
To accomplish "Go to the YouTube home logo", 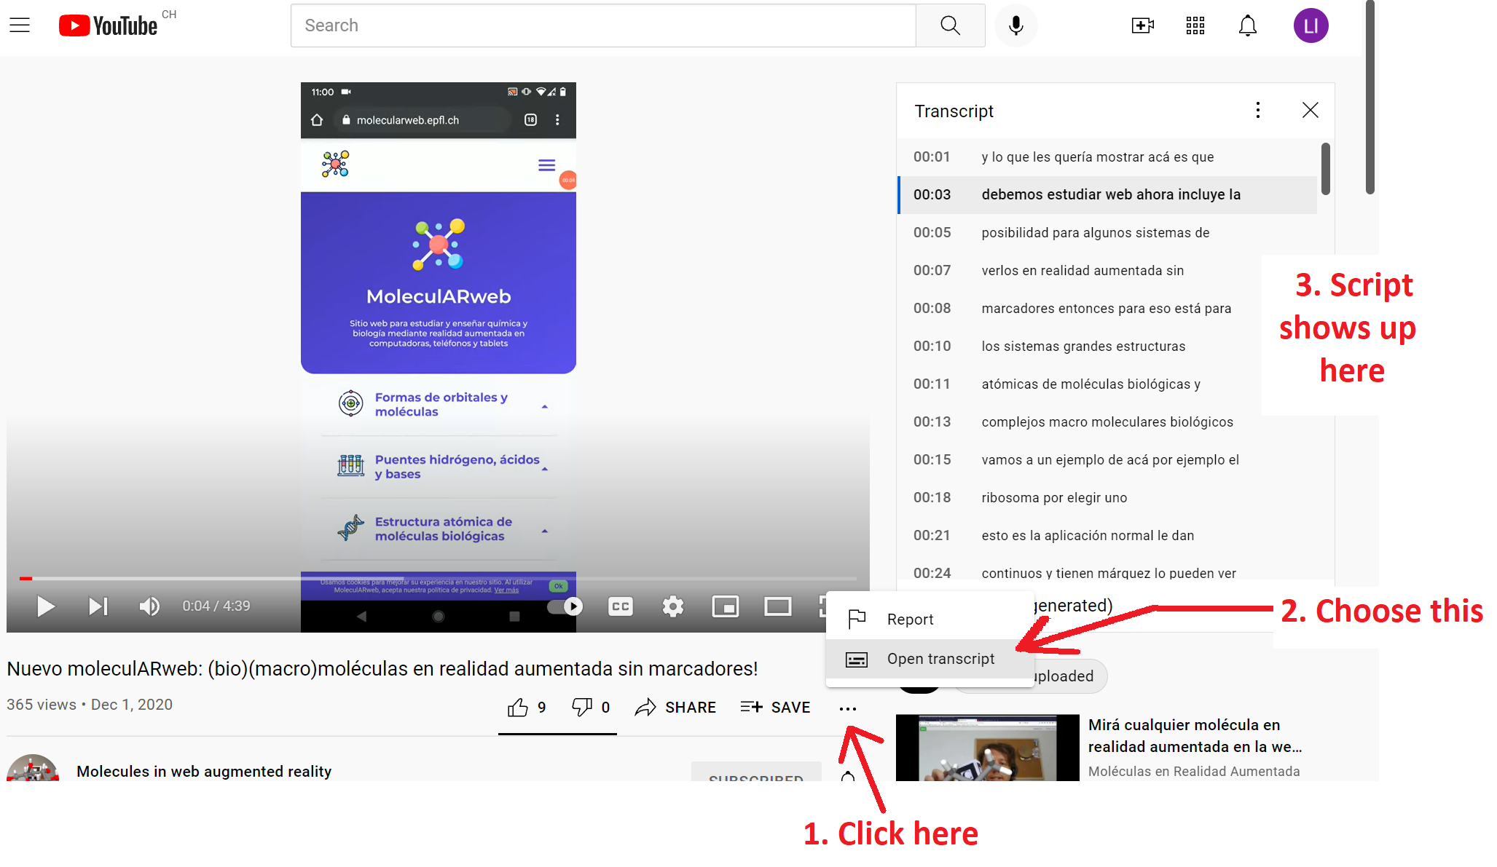I will [x=108, y=25].
